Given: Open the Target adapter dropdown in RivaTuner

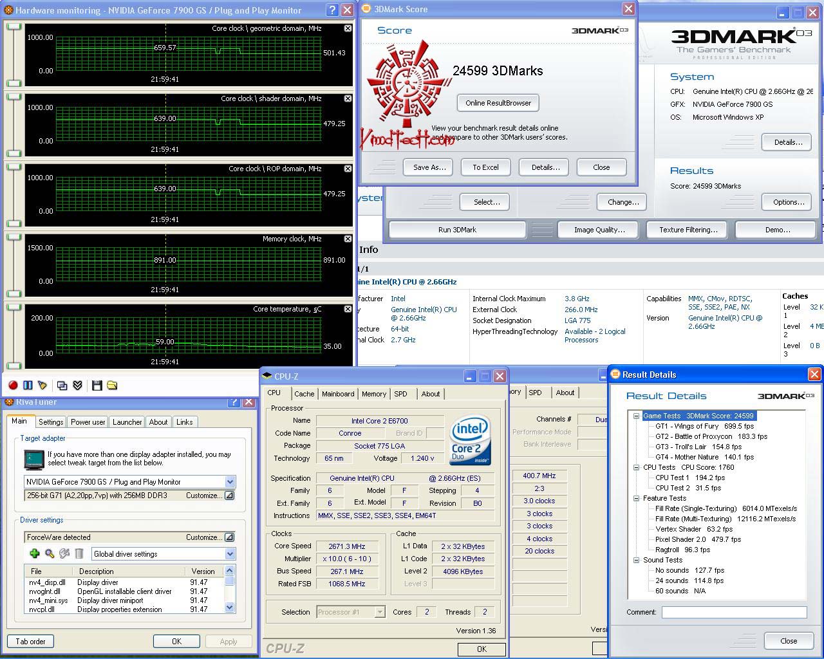Looking at the screenshot, I should click(230, 482).
